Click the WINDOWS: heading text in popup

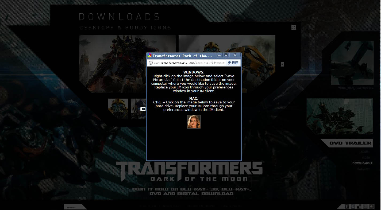pyautogui.click(x=194, y=72)
